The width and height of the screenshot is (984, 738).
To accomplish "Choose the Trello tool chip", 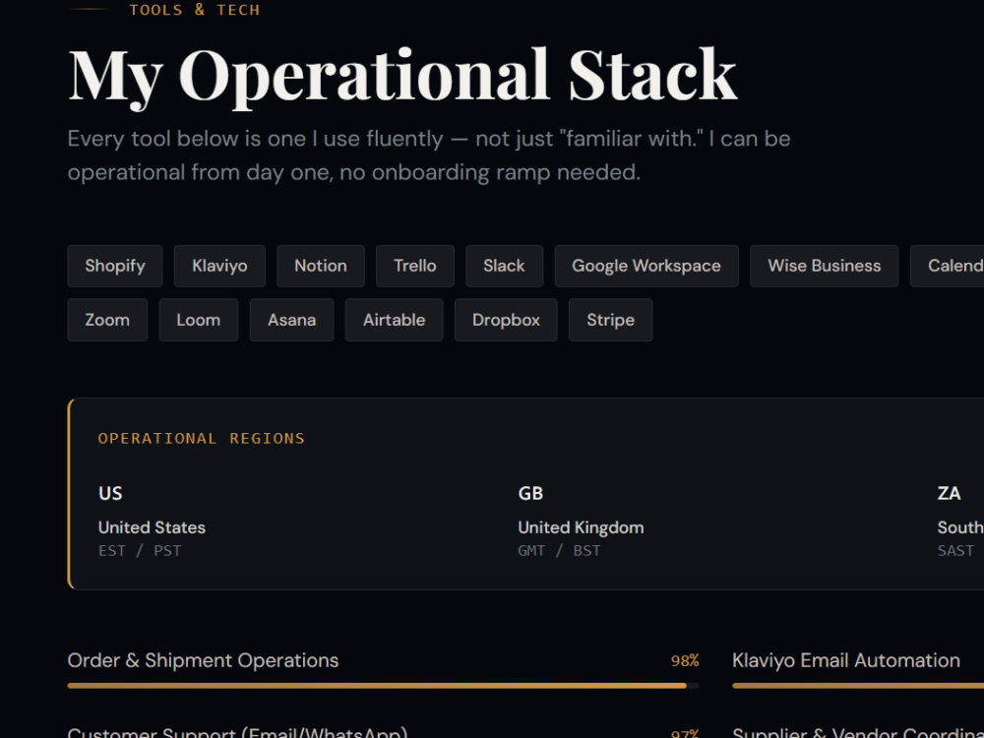I will pyautogui.click(x=415, y=266).
